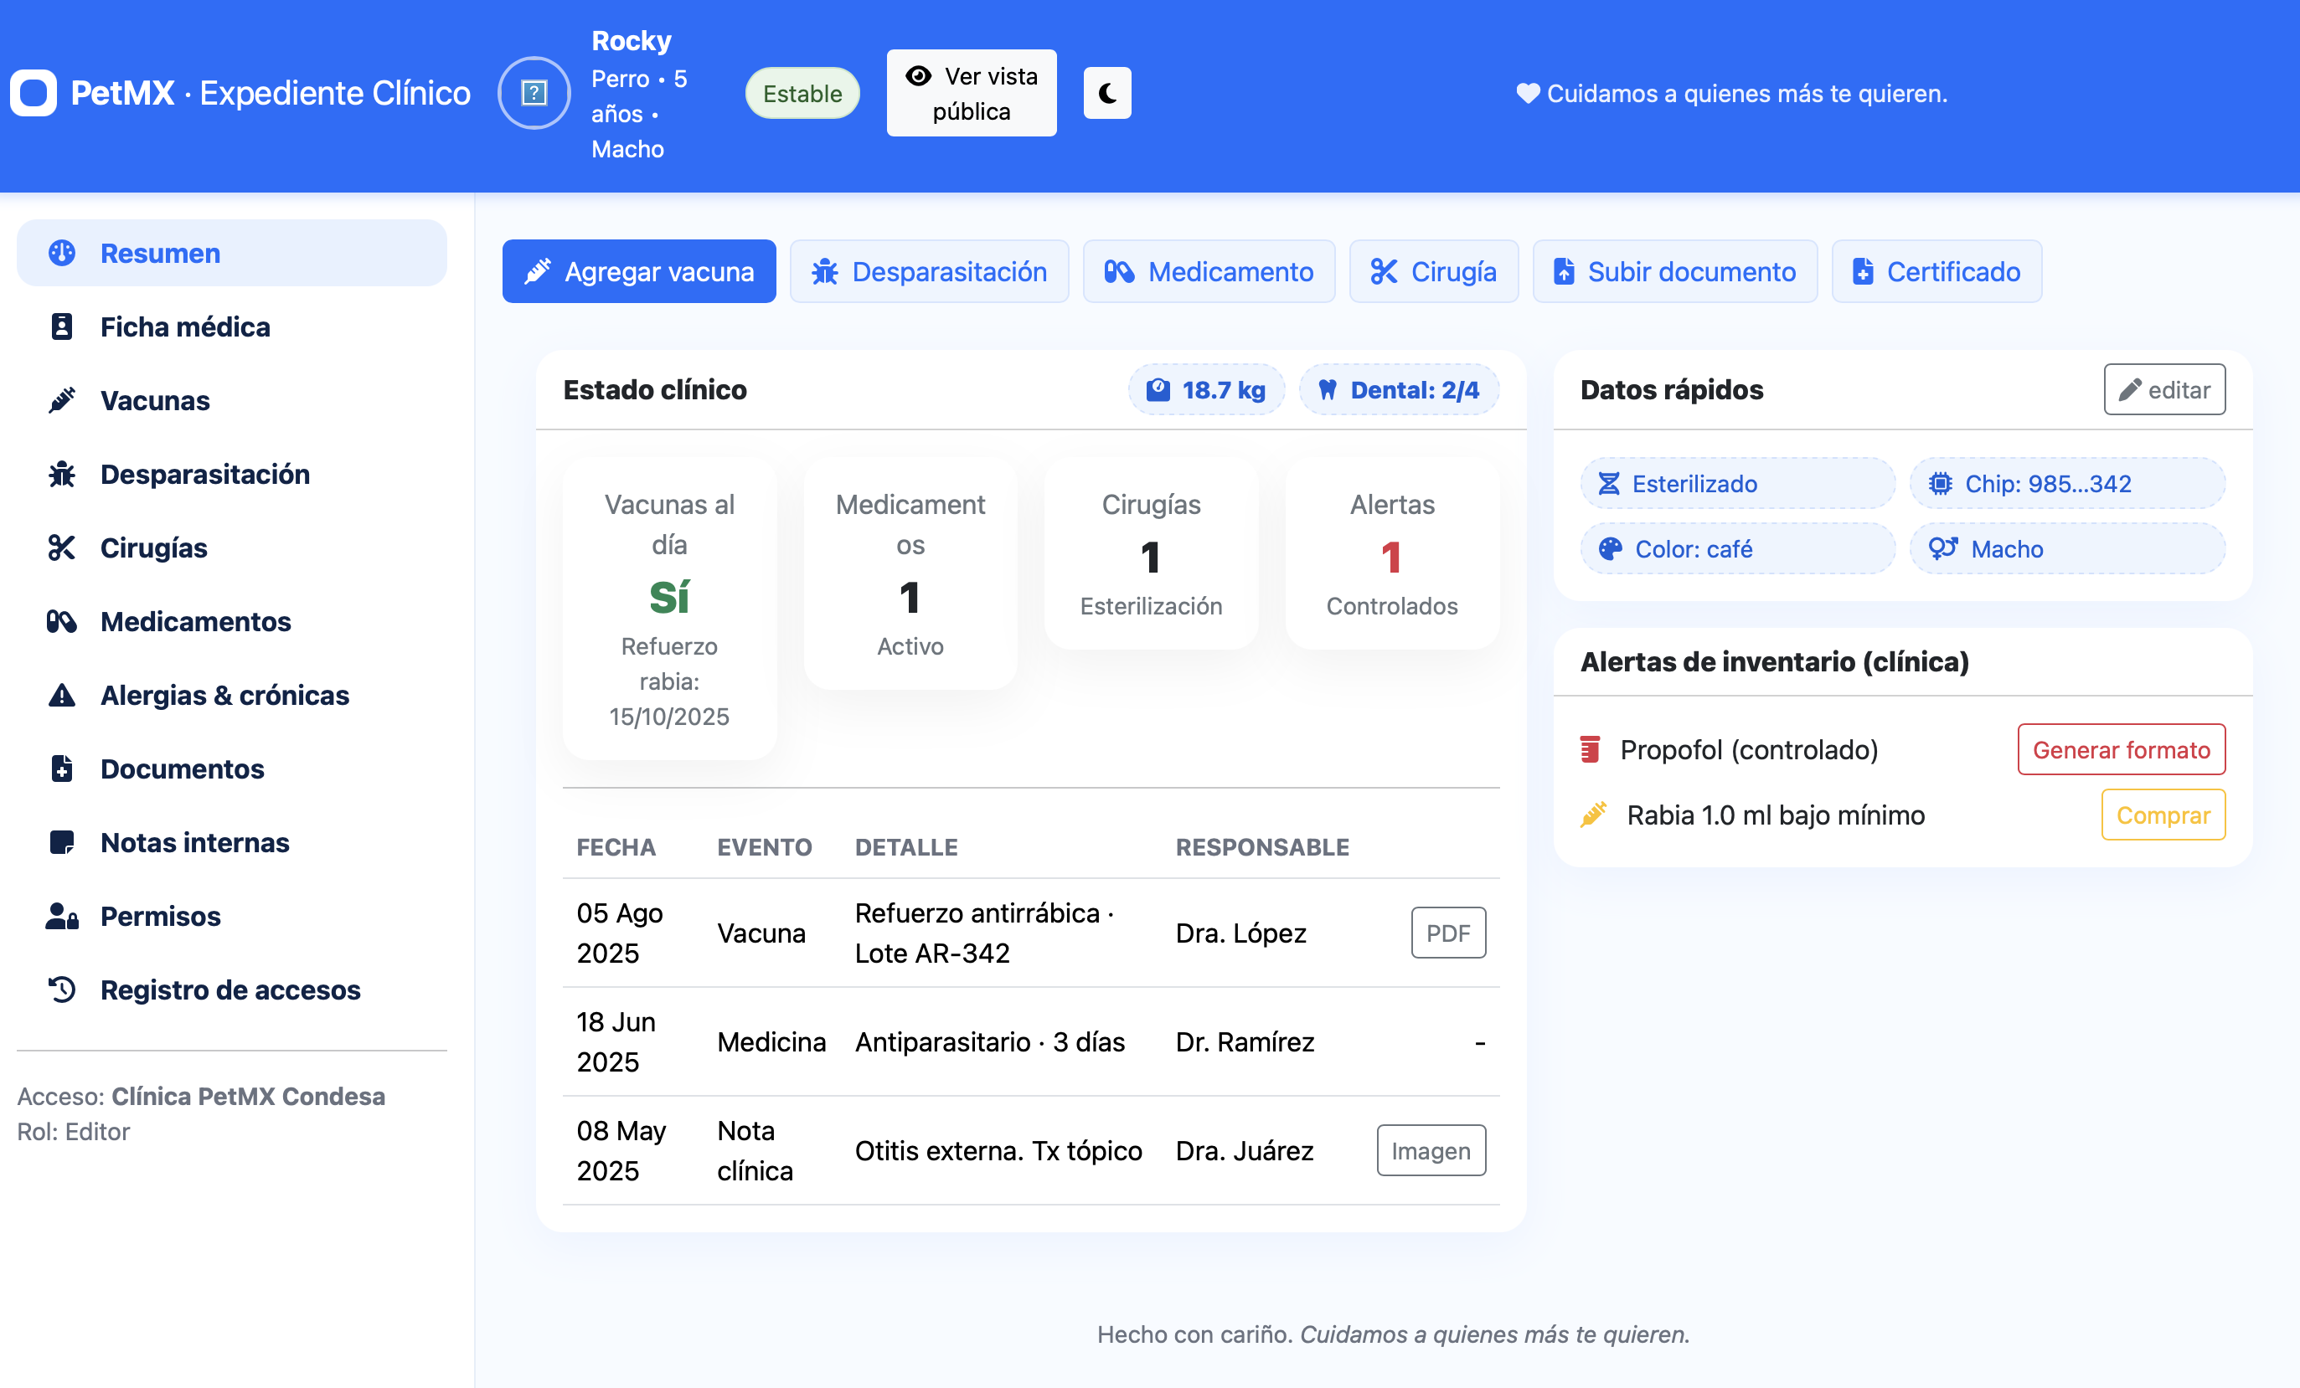Select the Vacunas syringe icon in sidebar
This screenshot has height=1388, width=2300.
62,400
